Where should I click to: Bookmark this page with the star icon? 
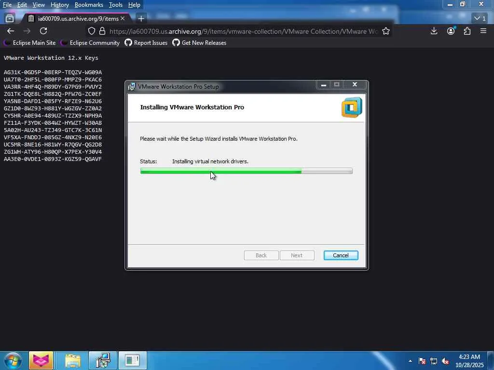386,31
